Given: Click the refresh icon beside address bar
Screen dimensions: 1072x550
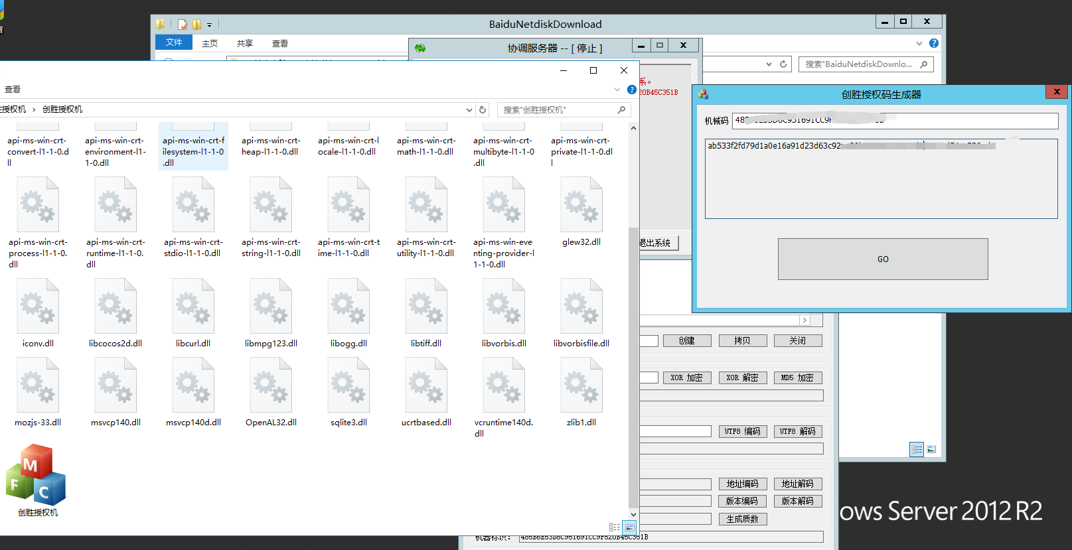Looking at the screenshot, I should click(x=483, y=110).
